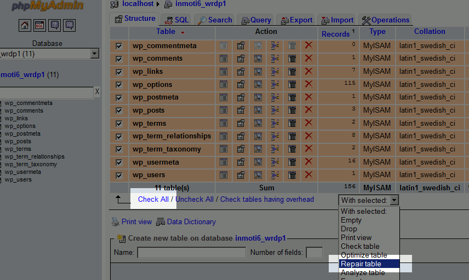The height and width of the screenshot is (280, 469).
Task: Click the Print view printer icon
Action: point(116,222)
